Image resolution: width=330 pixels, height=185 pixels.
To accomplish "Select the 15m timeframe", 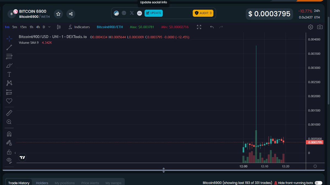I will (x=23, y=27).
